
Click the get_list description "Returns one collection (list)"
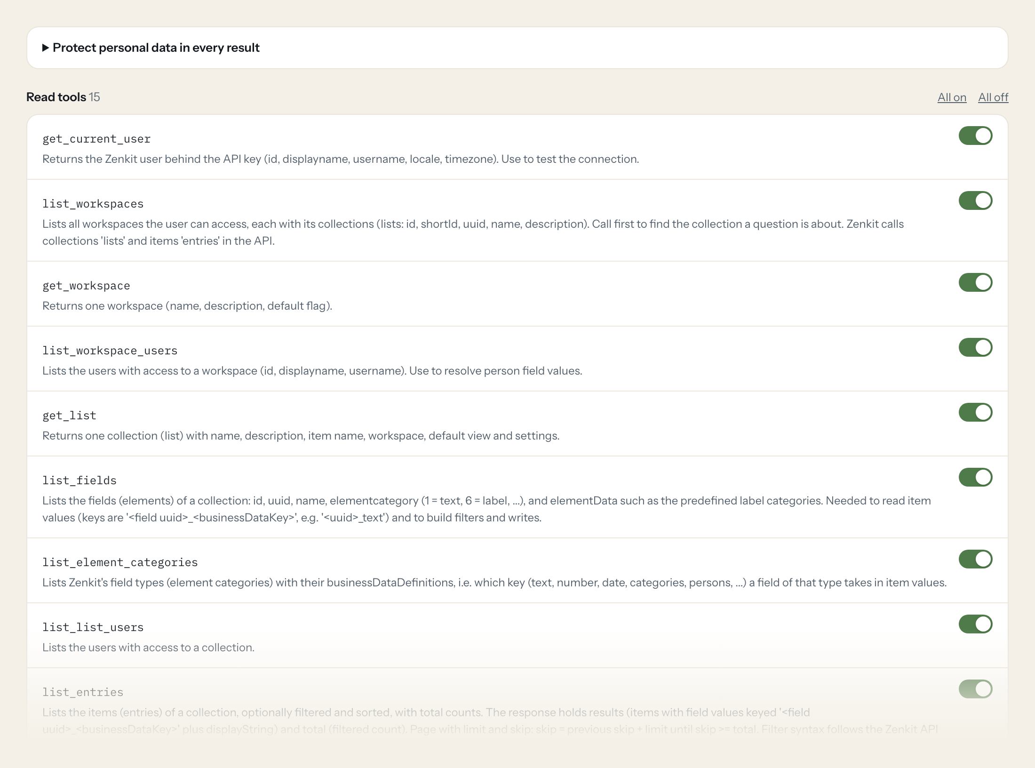(x=301, y=436)
